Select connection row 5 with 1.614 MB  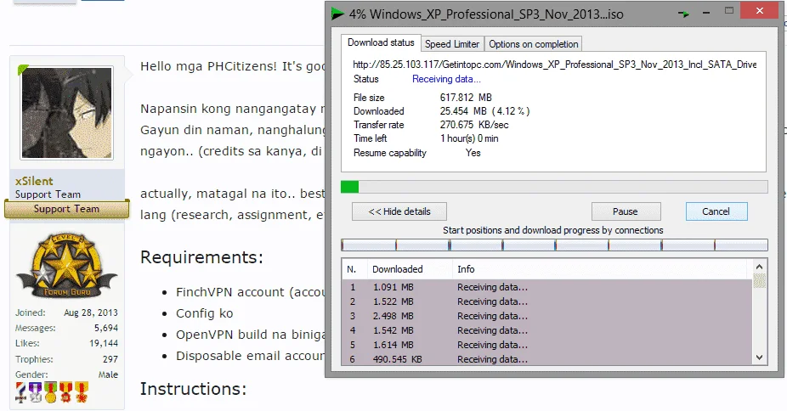pos(547,346)
